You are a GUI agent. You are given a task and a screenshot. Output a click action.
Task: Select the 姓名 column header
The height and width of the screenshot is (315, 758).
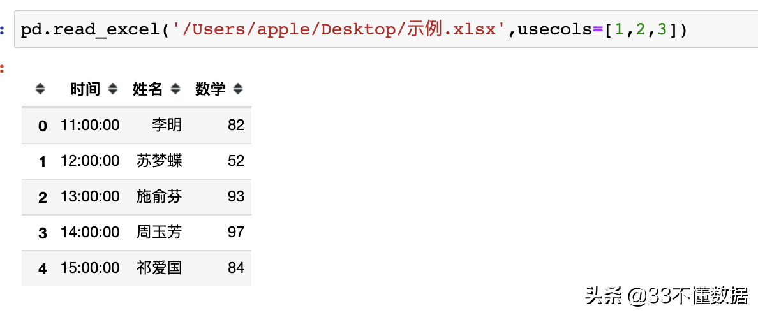coord(148,89)
